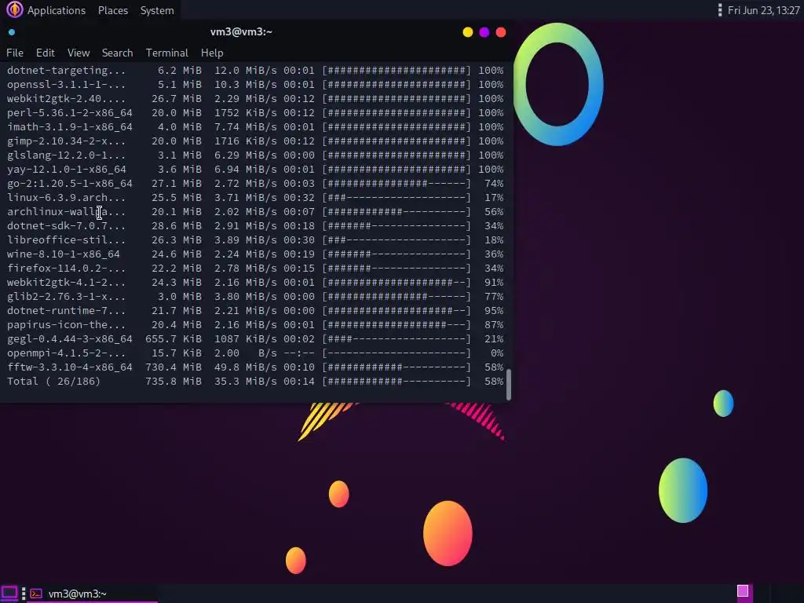The width and height of the screenshot is (804, 603).
Task: Click the red close window button
Action: (x=501, y=32)
